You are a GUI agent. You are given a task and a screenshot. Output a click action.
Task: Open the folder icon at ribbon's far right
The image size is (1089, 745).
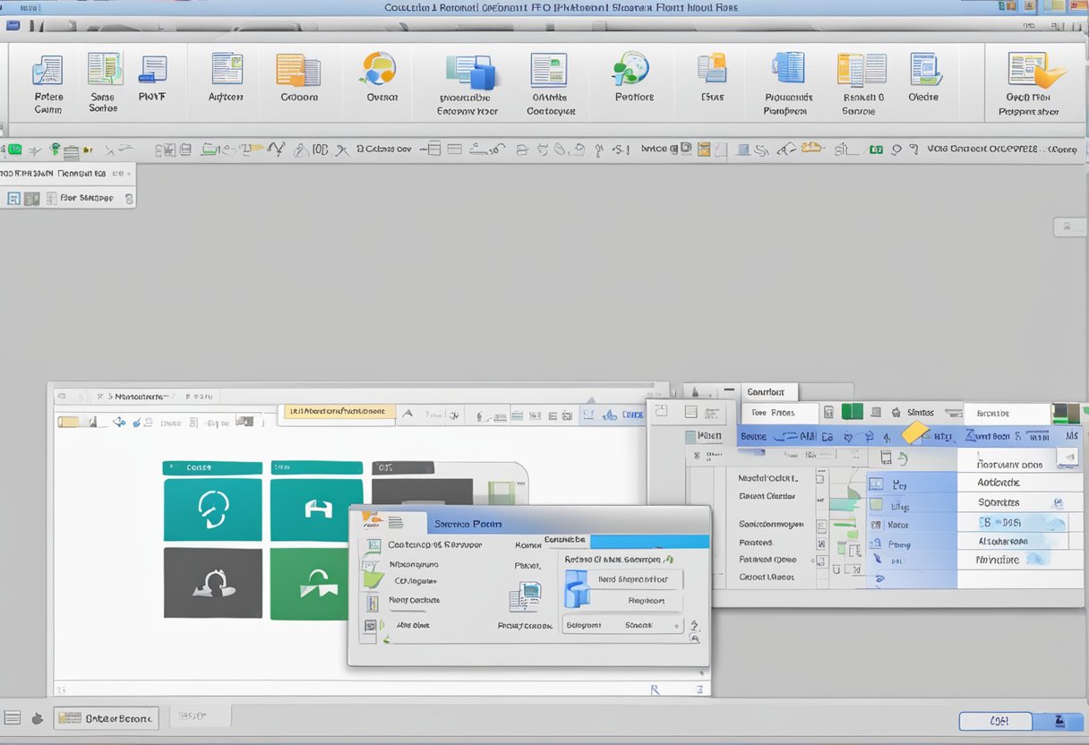coord(1035,70)
